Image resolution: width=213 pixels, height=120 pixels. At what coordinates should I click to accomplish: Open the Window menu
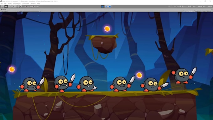33,4
